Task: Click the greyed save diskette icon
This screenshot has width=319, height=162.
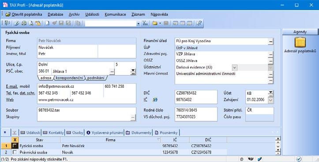Action: click(61, 23)
